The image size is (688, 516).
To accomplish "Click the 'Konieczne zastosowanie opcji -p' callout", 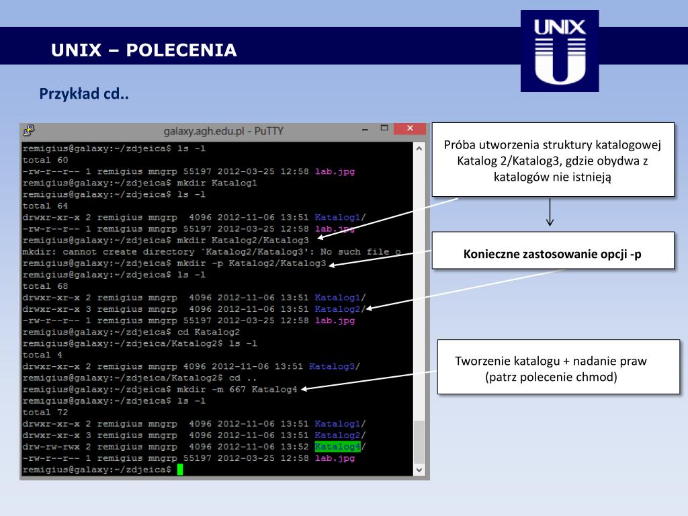I will 553,251.
